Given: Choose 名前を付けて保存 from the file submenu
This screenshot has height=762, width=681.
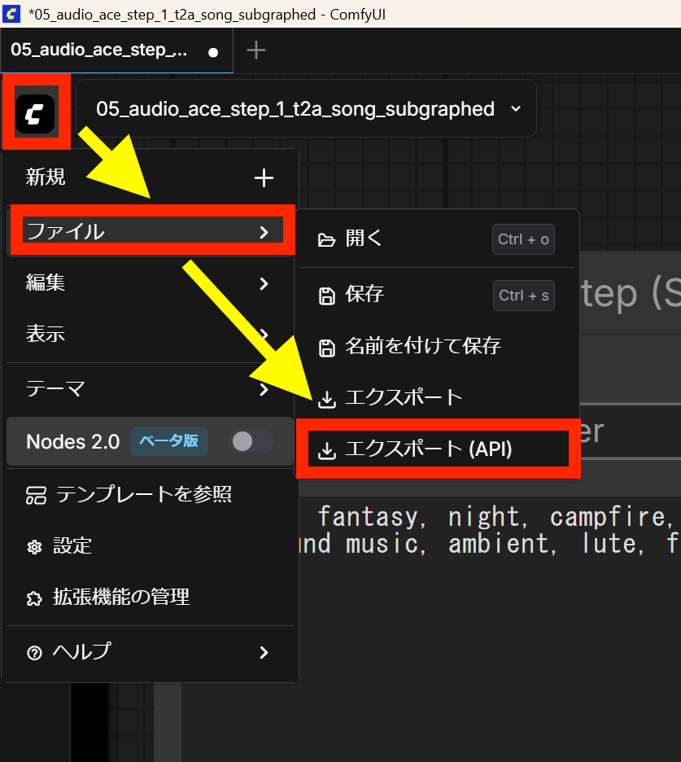Looking at the screenshot, I should pos(422,347).
